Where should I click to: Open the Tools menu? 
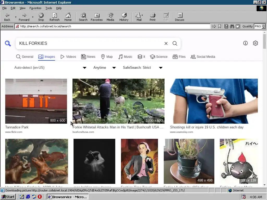pyautogui.click(x=48, y=8)
